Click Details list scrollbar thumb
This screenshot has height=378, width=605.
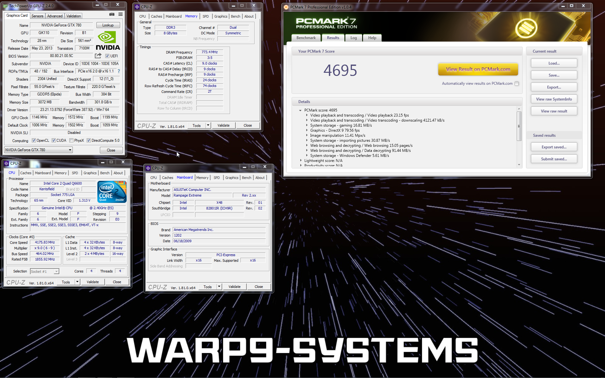pos(519,126)
